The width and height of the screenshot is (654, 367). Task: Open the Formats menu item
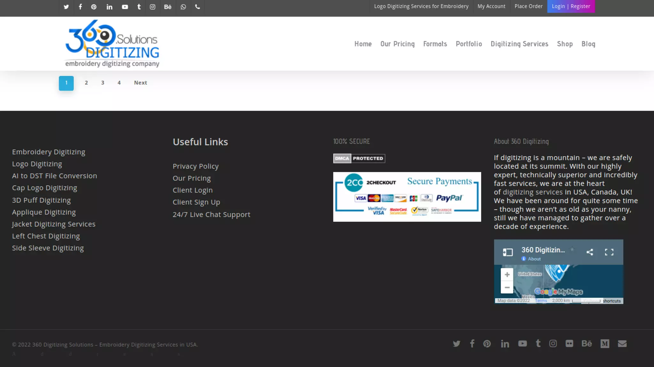[x=435, y=44]
